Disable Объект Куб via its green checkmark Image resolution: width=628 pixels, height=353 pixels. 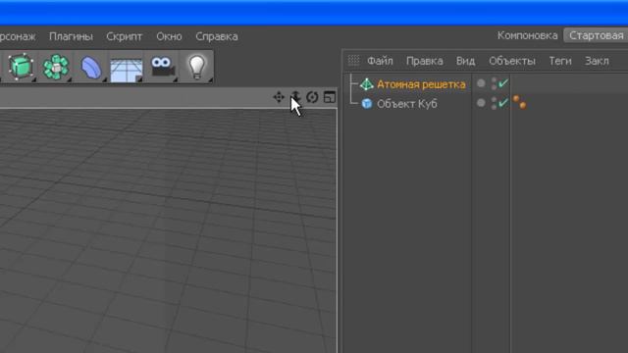point(503,102)
